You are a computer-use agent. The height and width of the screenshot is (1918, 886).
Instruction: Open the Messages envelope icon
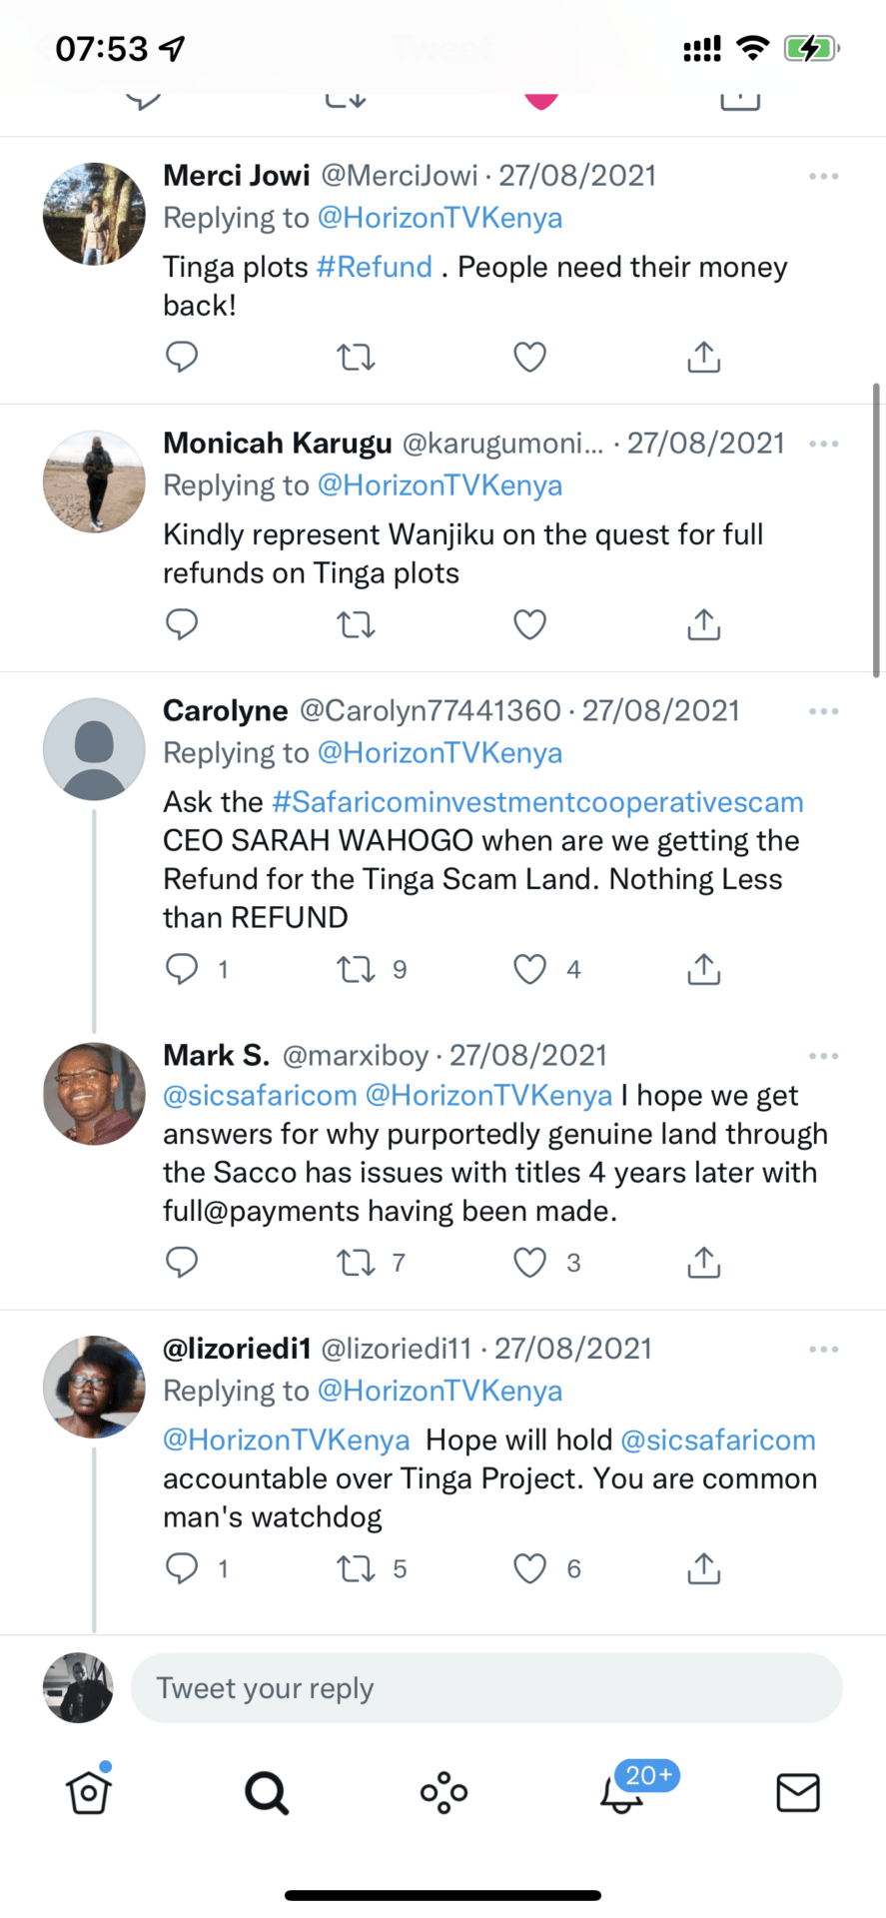coord(797,1792)
